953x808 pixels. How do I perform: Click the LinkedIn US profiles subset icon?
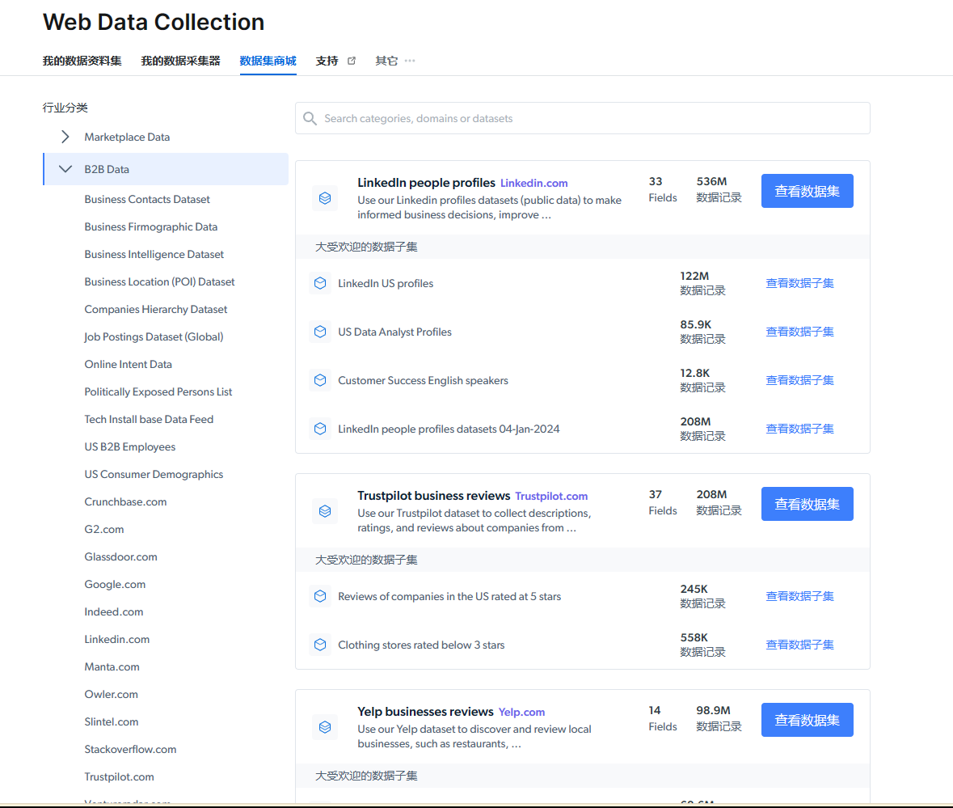tap(320, 283)
